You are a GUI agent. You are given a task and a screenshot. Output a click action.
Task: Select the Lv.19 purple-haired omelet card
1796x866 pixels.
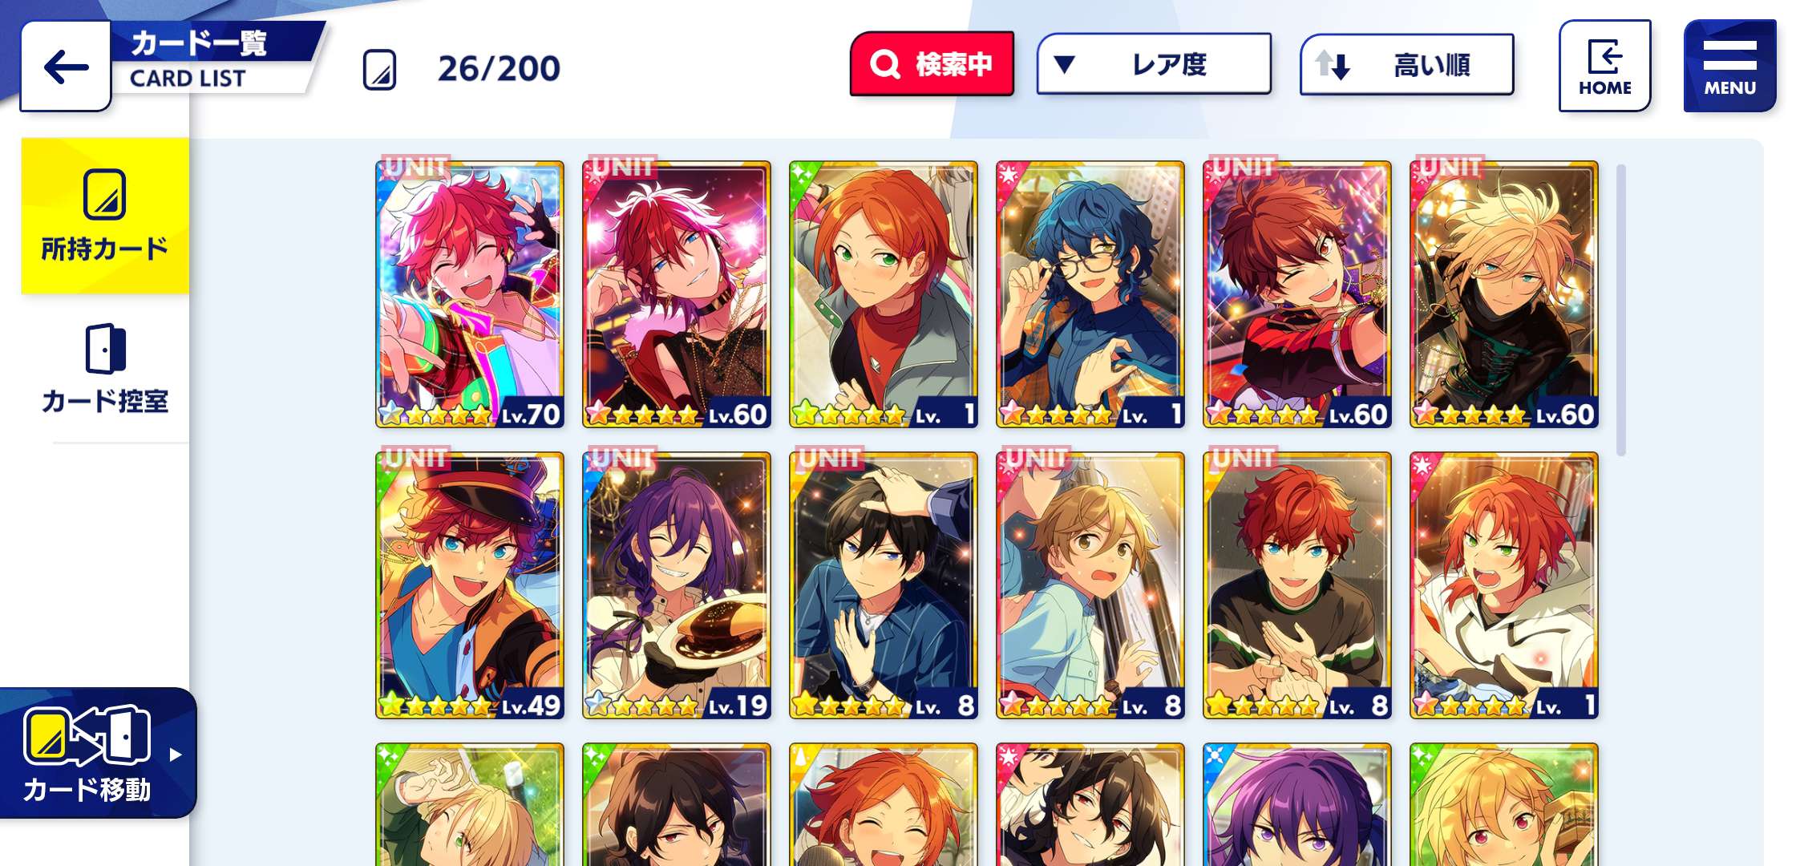[x=677, y=585]
